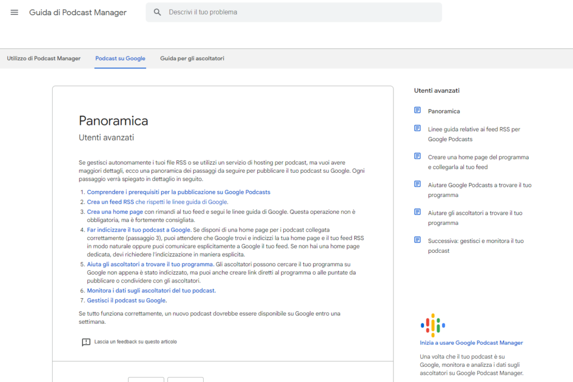The image size is (573, 382).
Task: Select the Podcast su Google tab
Action: 120,58
